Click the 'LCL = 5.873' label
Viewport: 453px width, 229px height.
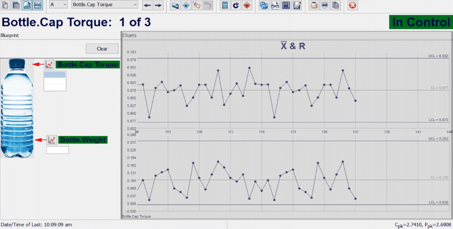click(439, 120)
